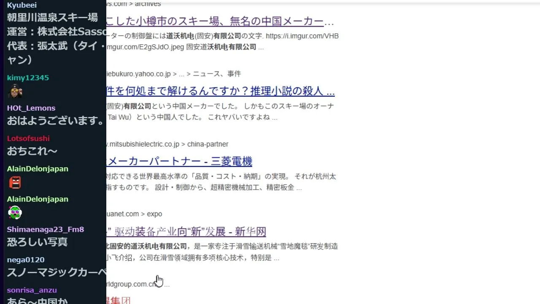Click HOt_Lemons' おはようございます message

55,121
